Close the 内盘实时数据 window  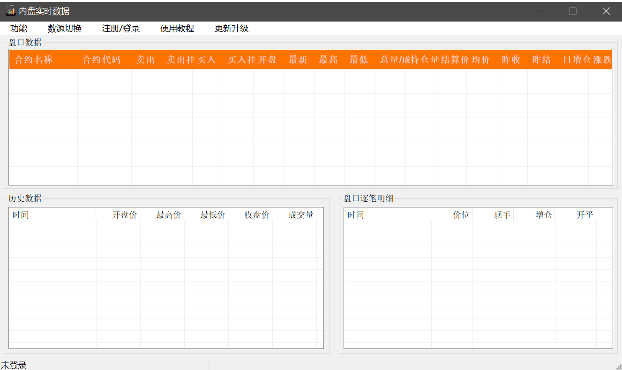606,11
